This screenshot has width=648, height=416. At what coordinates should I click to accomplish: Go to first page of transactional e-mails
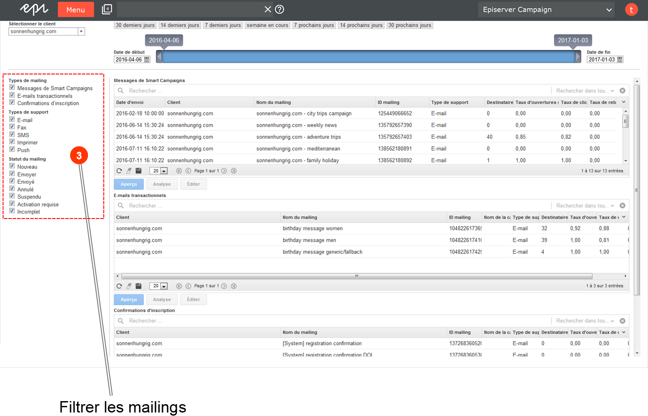[x=179, y=286]
